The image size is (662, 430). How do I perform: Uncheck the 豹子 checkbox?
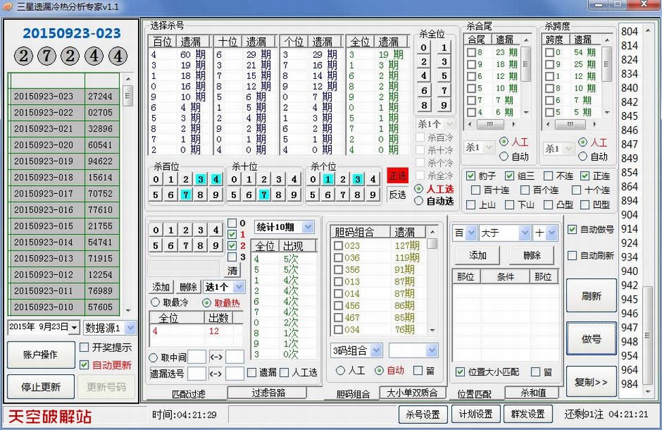tap(470, 176)
